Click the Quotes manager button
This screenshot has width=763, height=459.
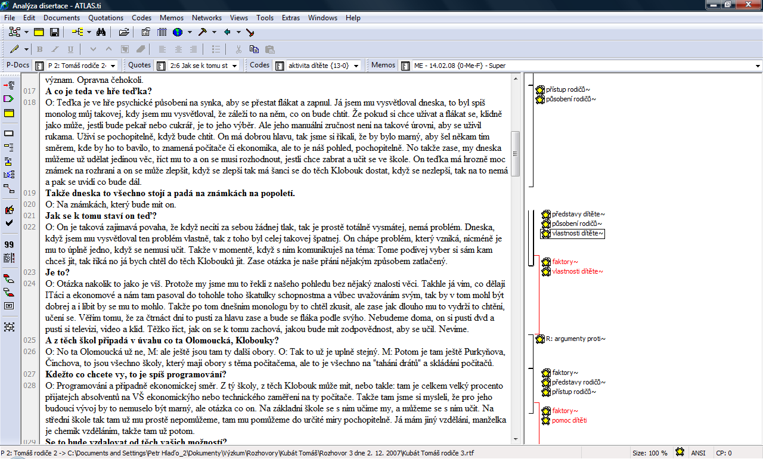pyautogui.click(x=160, y=66)
